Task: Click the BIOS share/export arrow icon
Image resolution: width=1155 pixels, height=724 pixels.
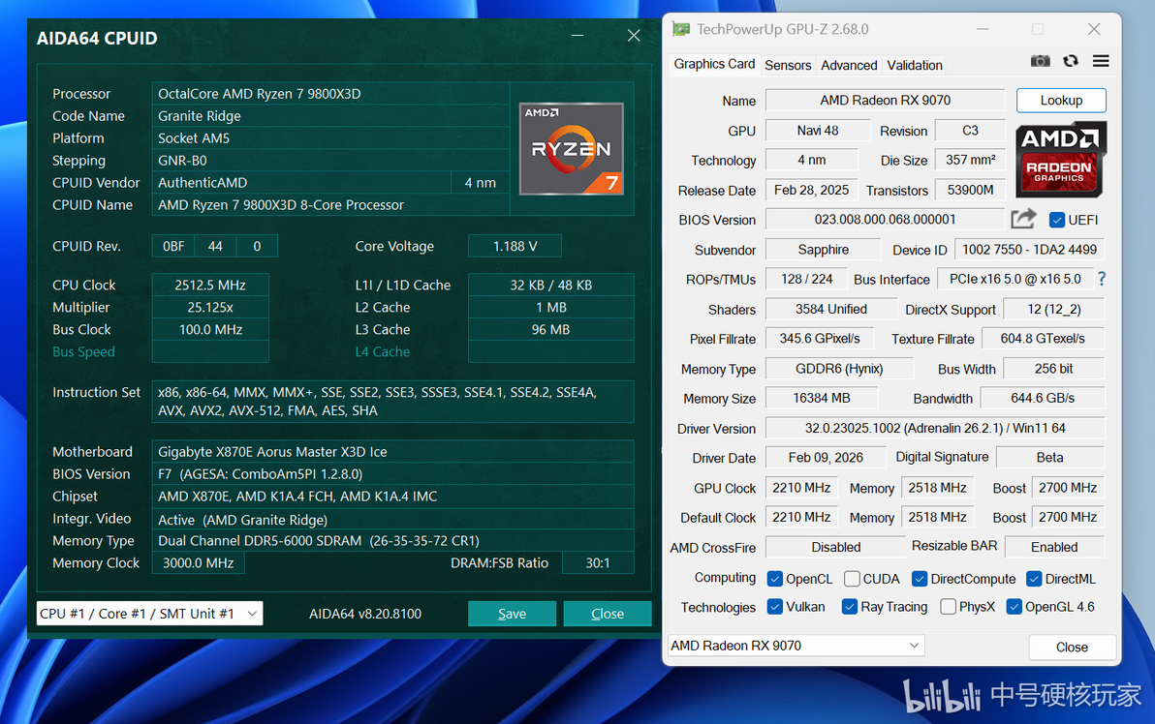Action: pyautogui.click(x=1023, y=219)
